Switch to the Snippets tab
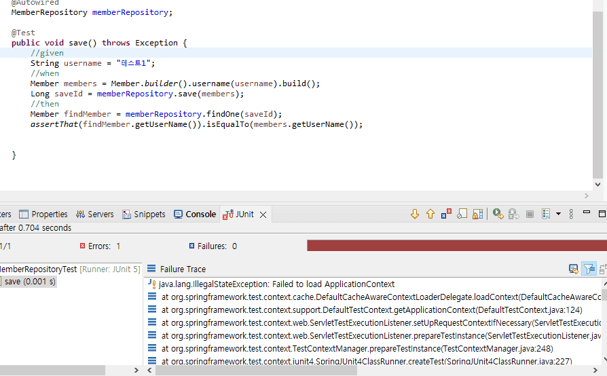 click(144, 214)
